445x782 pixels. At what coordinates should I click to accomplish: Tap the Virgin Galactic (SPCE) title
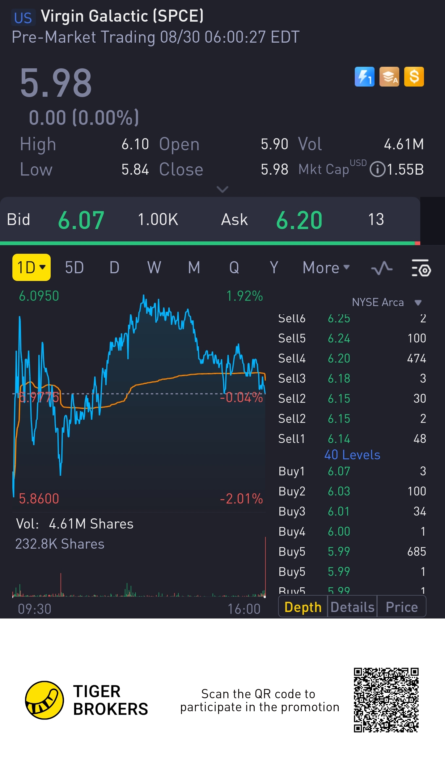coord(122,16)
